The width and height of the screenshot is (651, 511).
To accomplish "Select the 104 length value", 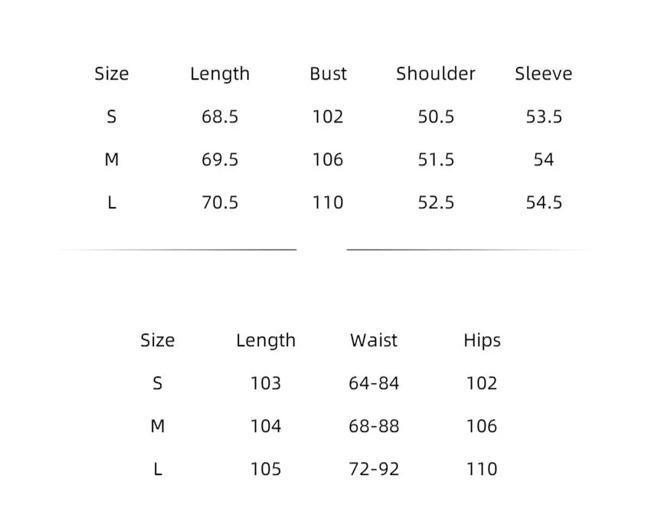I will point(266,426).
